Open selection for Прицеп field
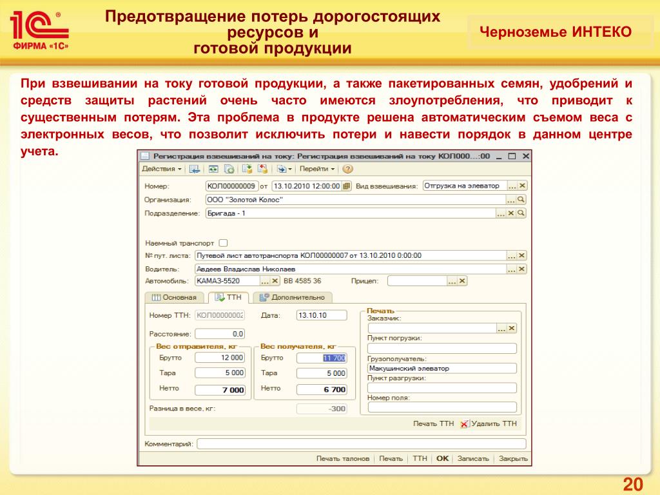Screen dimensions: 660x495 coord(452,281)
